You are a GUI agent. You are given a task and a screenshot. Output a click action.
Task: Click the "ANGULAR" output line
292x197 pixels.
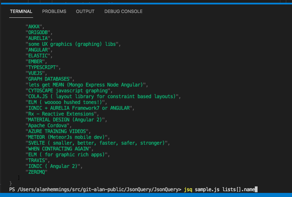point(39,50)
